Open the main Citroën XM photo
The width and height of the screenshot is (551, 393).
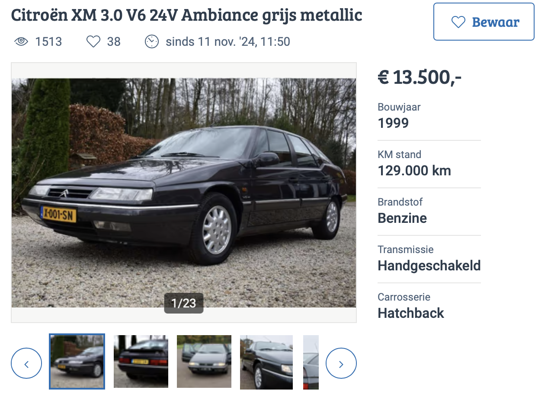[x=184, y=193]
